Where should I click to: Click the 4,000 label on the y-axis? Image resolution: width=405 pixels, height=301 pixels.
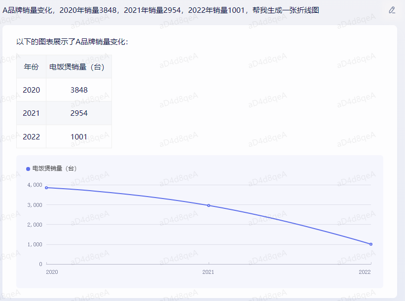(34, 185)
